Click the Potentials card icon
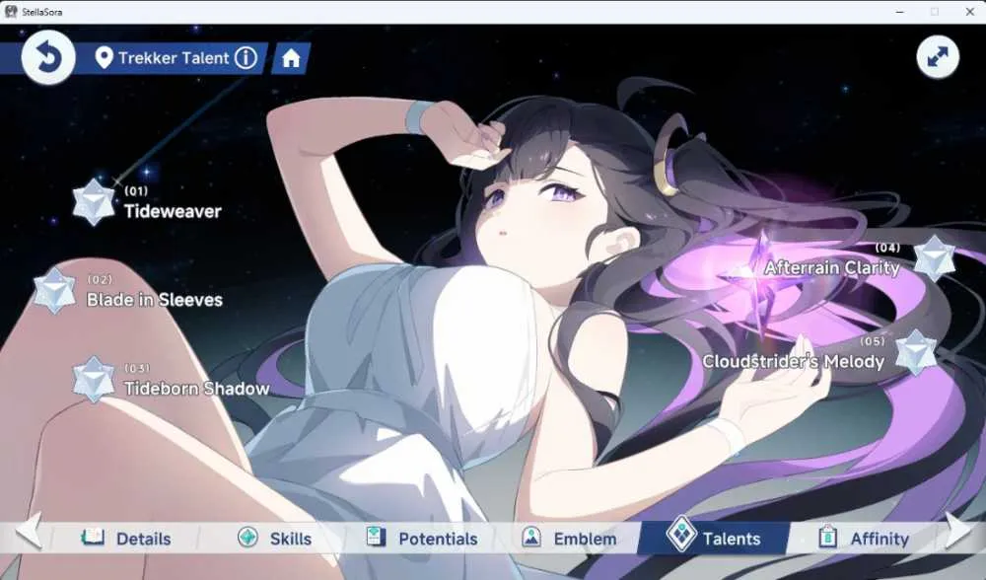The height and width of the screenshot is (580, 986). [x=376, y=537]
